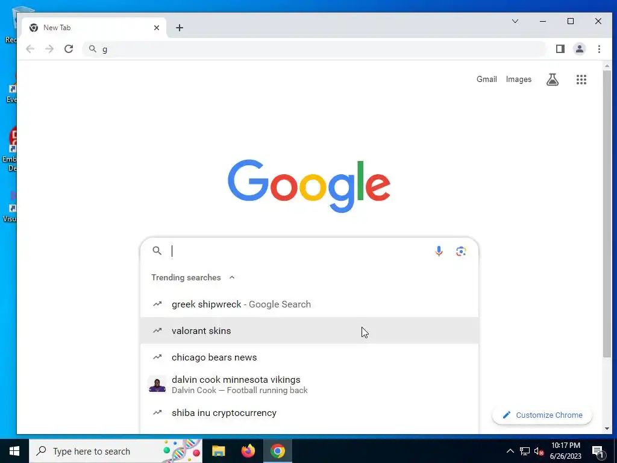Click the Customize Chrome button
Viewport: 617px width, 463px height.
coord(542,415)
